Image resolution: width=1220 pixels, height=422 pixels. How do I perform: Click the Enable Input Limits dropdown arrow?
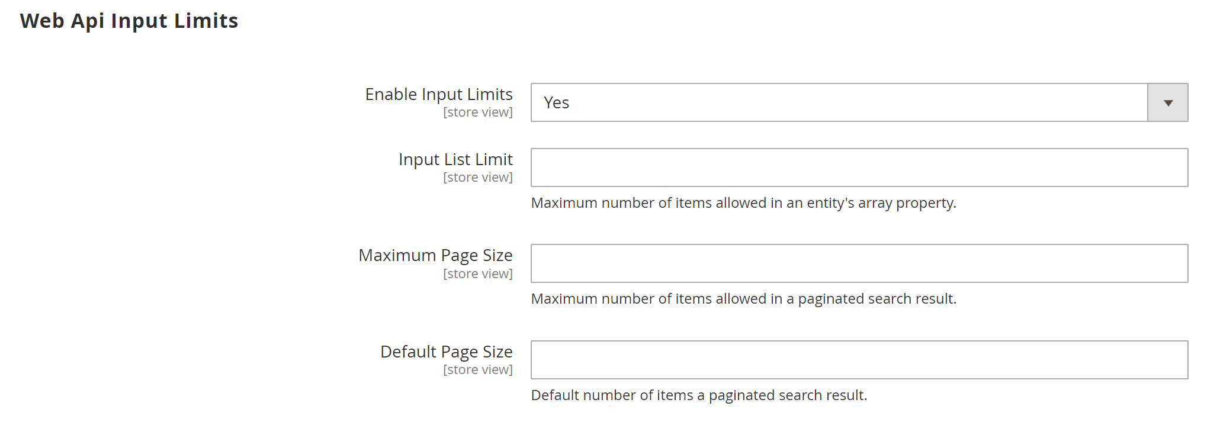[1167, 103]
